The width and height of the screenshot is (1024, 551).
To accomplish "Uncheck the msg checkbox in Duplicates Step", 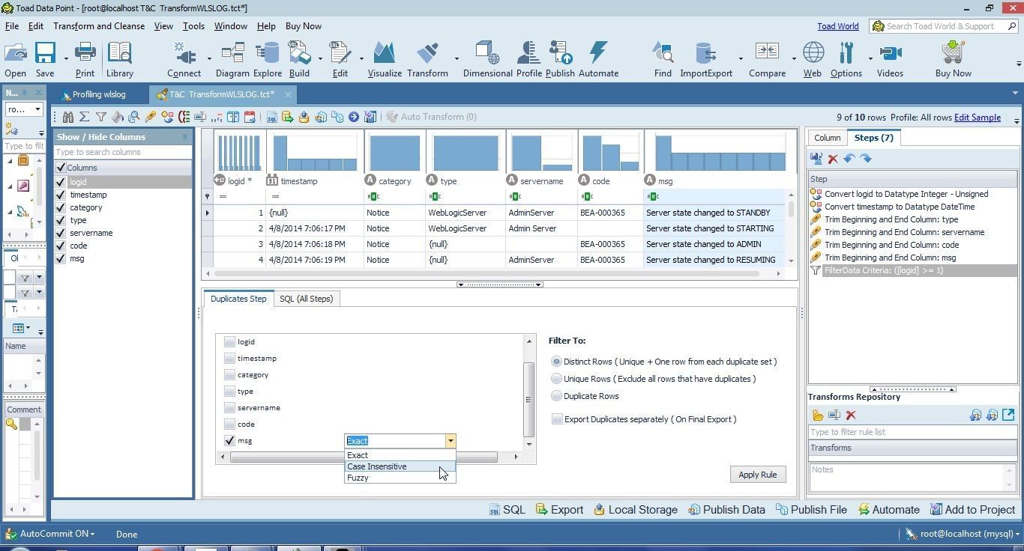I will (230, 440).
